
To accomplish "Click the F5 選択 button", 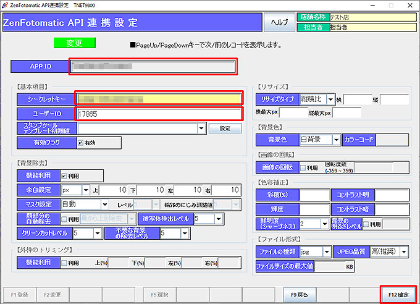I will (159, 295).
